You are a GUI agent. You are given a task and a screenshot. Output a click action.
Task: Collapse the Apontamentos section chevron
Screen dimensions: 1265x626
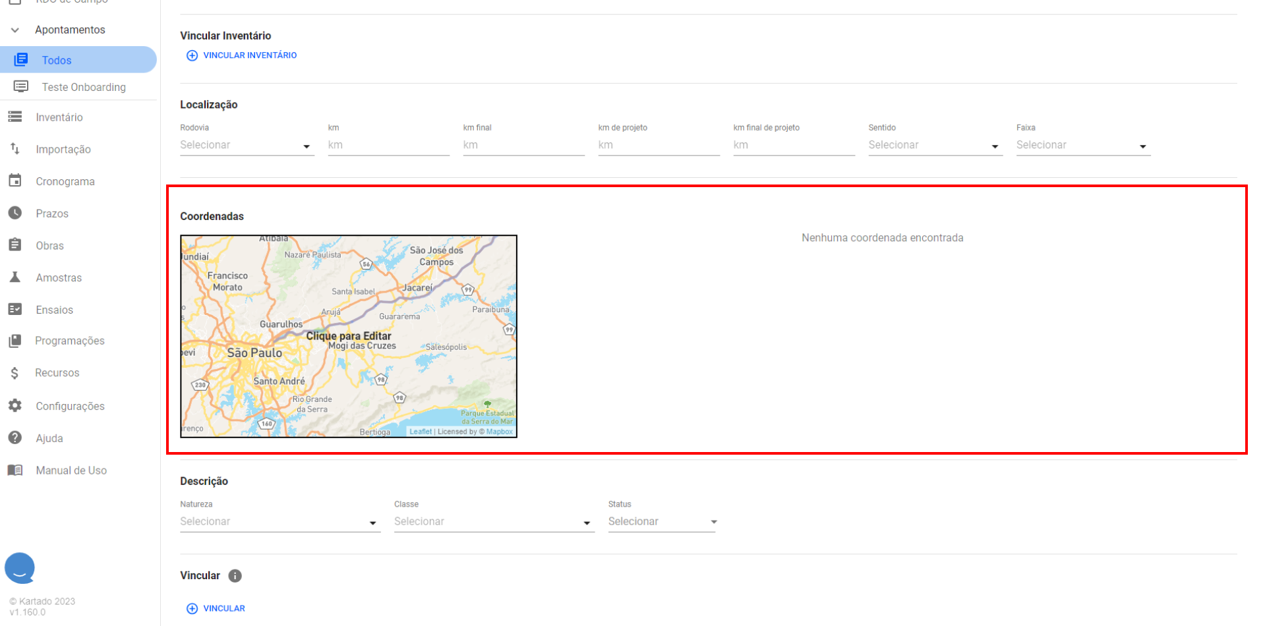tap(15, 30)
